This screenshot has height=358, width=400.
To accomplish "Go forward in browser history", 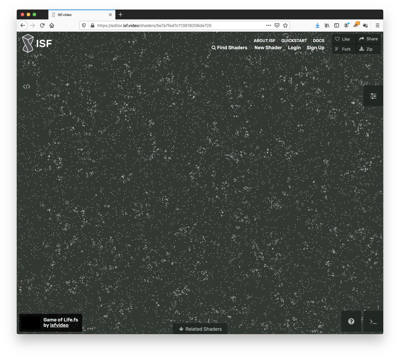I will click(x=33, y=25).
